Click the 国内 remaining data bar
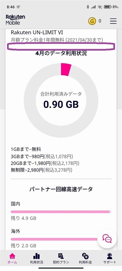The width and height of the screenshot is (122, 271). pos(61,212)
